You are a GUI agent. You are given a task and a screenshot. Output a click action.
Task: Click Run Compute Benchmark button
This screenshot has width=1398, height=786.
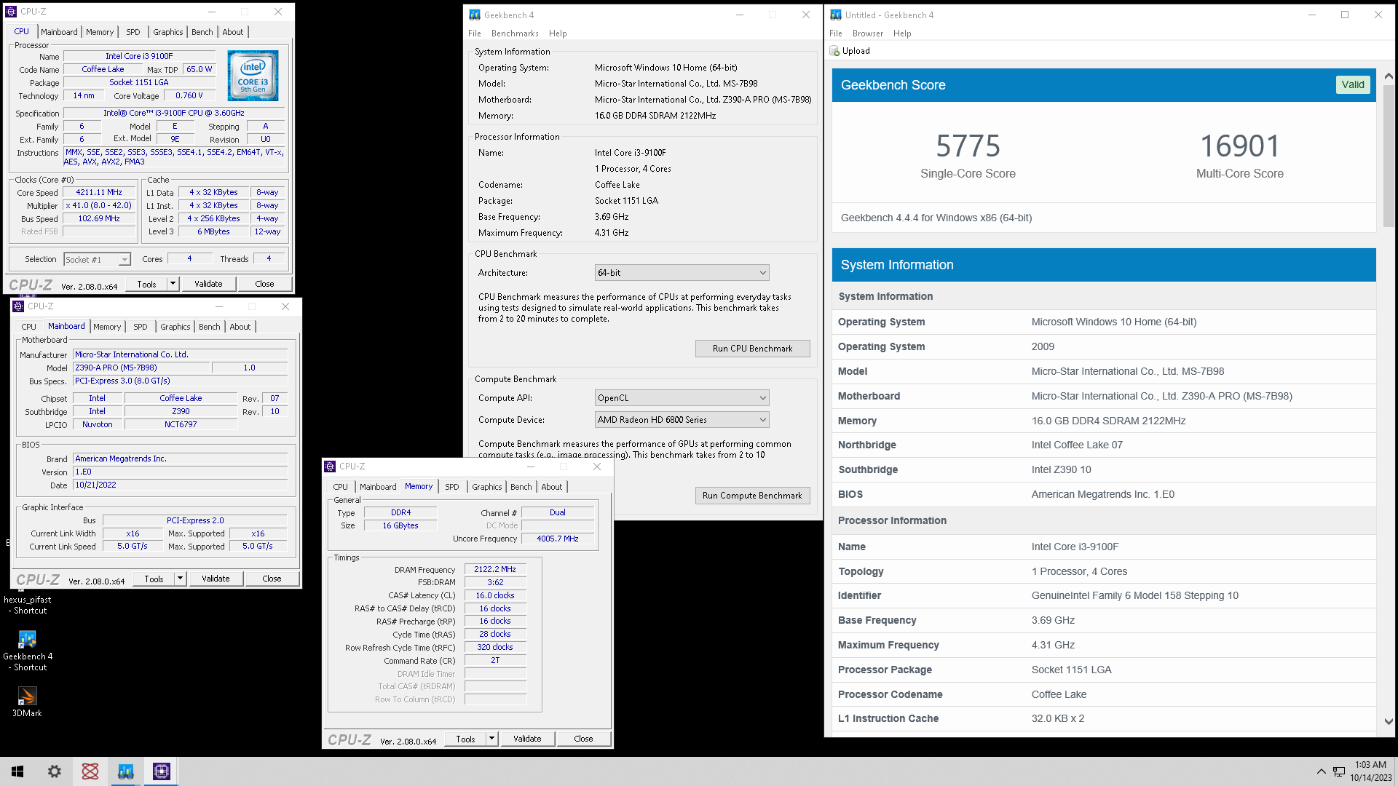point(752,496)
